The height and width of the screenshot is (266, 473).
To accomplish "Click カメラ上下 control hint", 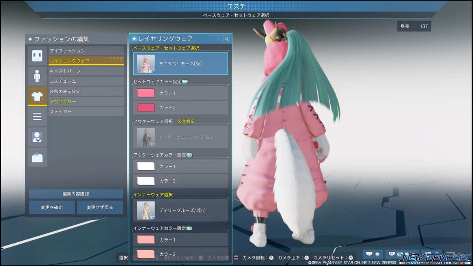I will [x=294, y=258].
